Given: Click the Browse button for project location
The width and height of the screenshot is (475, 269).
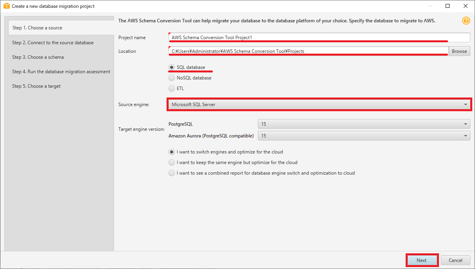Looking at the screenshot, I should pyautogui.click(x=459, y=51).
